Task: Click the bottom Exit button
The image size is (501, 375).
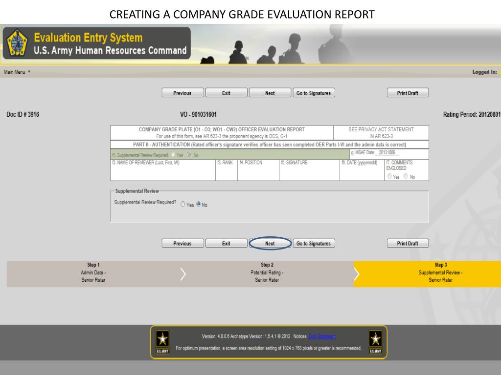Action: pyautogui.click(x=226, y=243)
